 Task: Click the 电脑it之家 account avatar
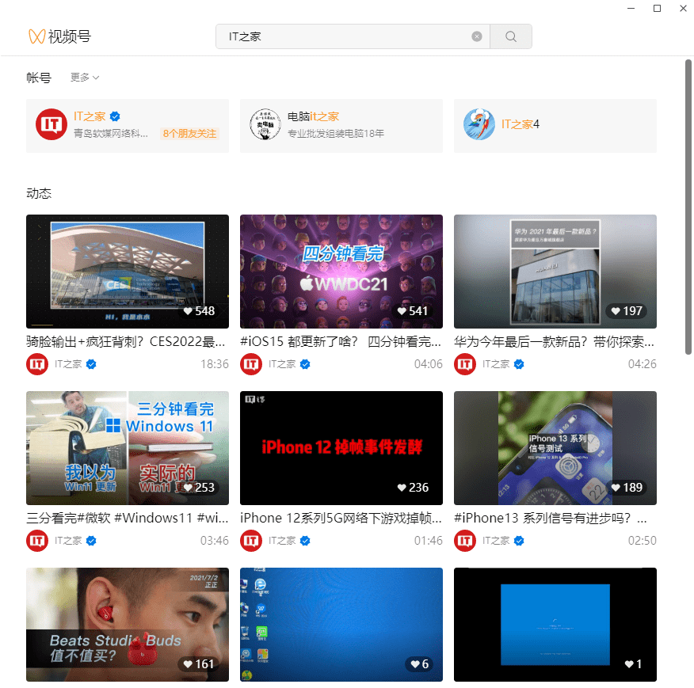(x=265, y=124)
